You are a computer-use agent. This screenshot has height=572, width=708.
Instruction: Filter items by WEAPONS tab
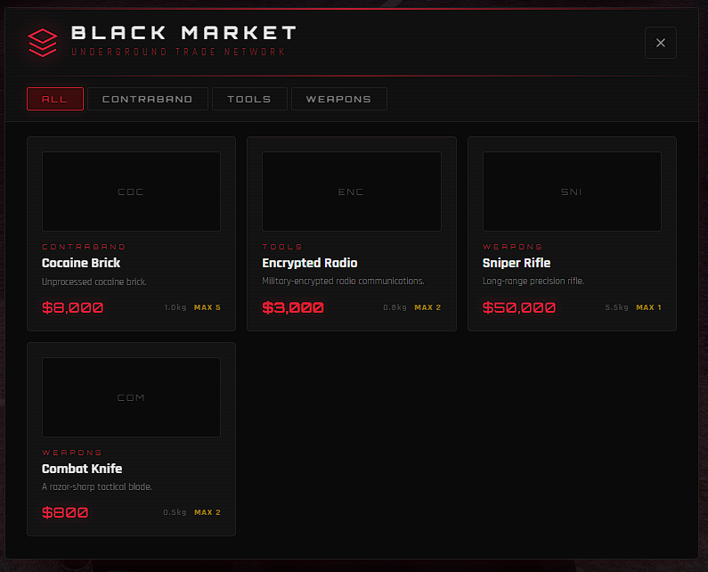[338, 99]
